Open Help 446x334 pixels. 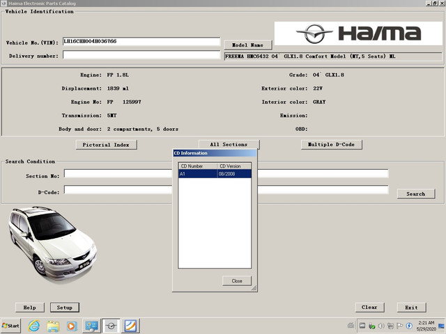(x=29, y=308)
